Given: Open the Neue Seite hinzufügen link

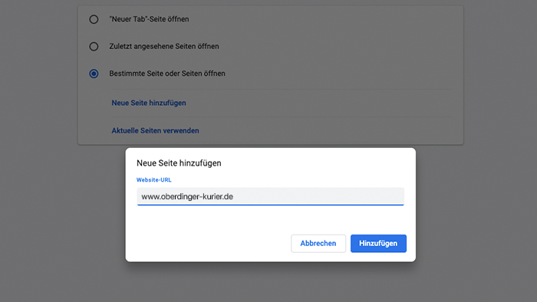Looking at the screenshot, I should (149, 103).
